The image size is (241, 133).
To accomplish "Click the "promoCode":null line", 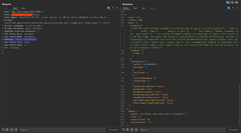I will [x=143, y=89].
